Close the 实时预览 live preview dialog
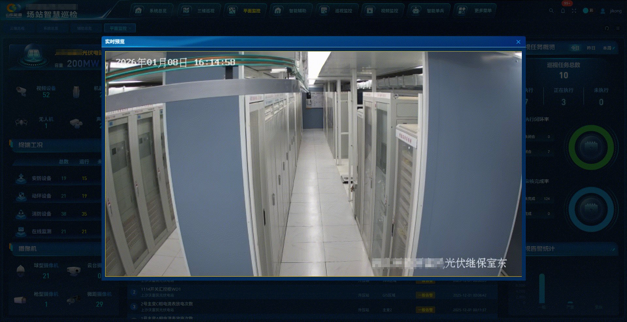627x322 pixels. coord(518,42)
